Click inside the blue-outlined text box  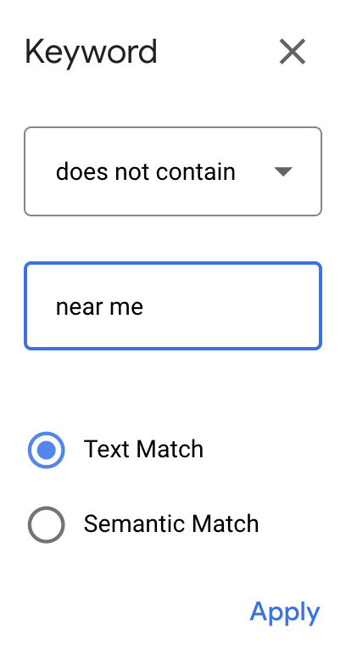coord(173,305)
